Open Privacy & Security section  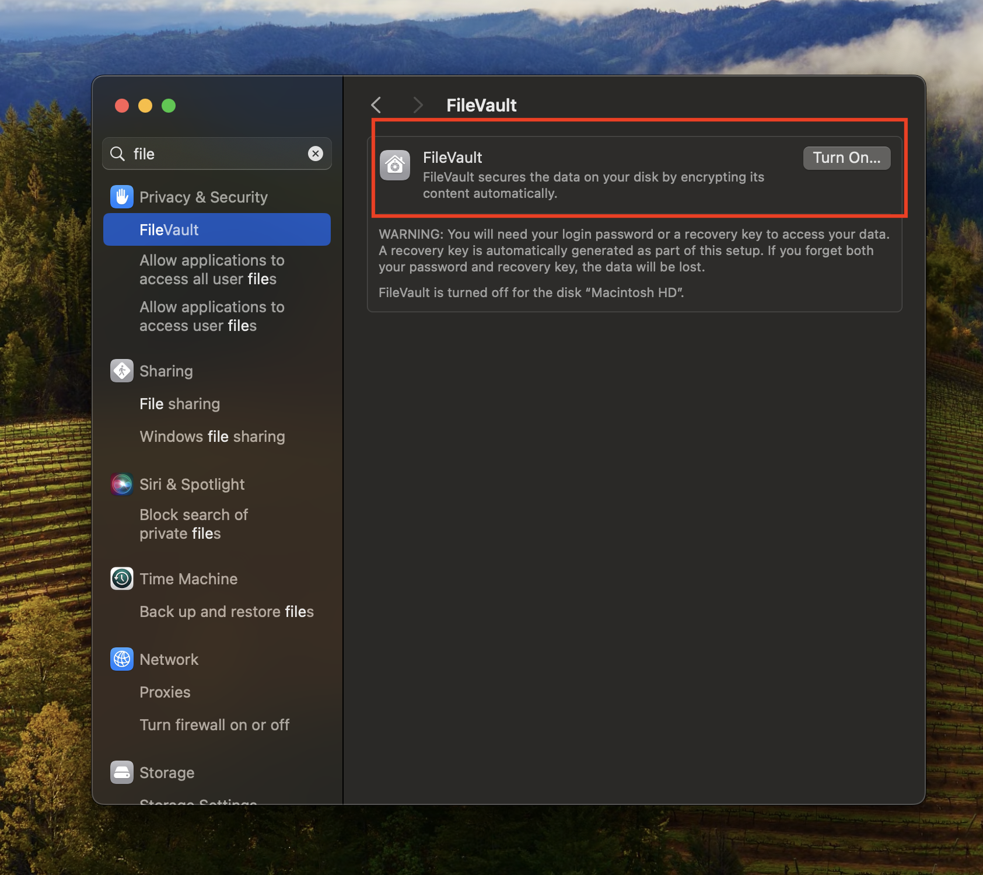pos(204,197)
